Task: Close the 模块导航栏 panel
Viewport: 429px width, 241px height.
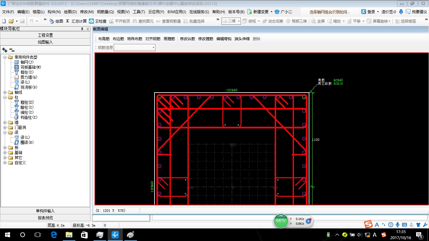Action: point(88,29)
